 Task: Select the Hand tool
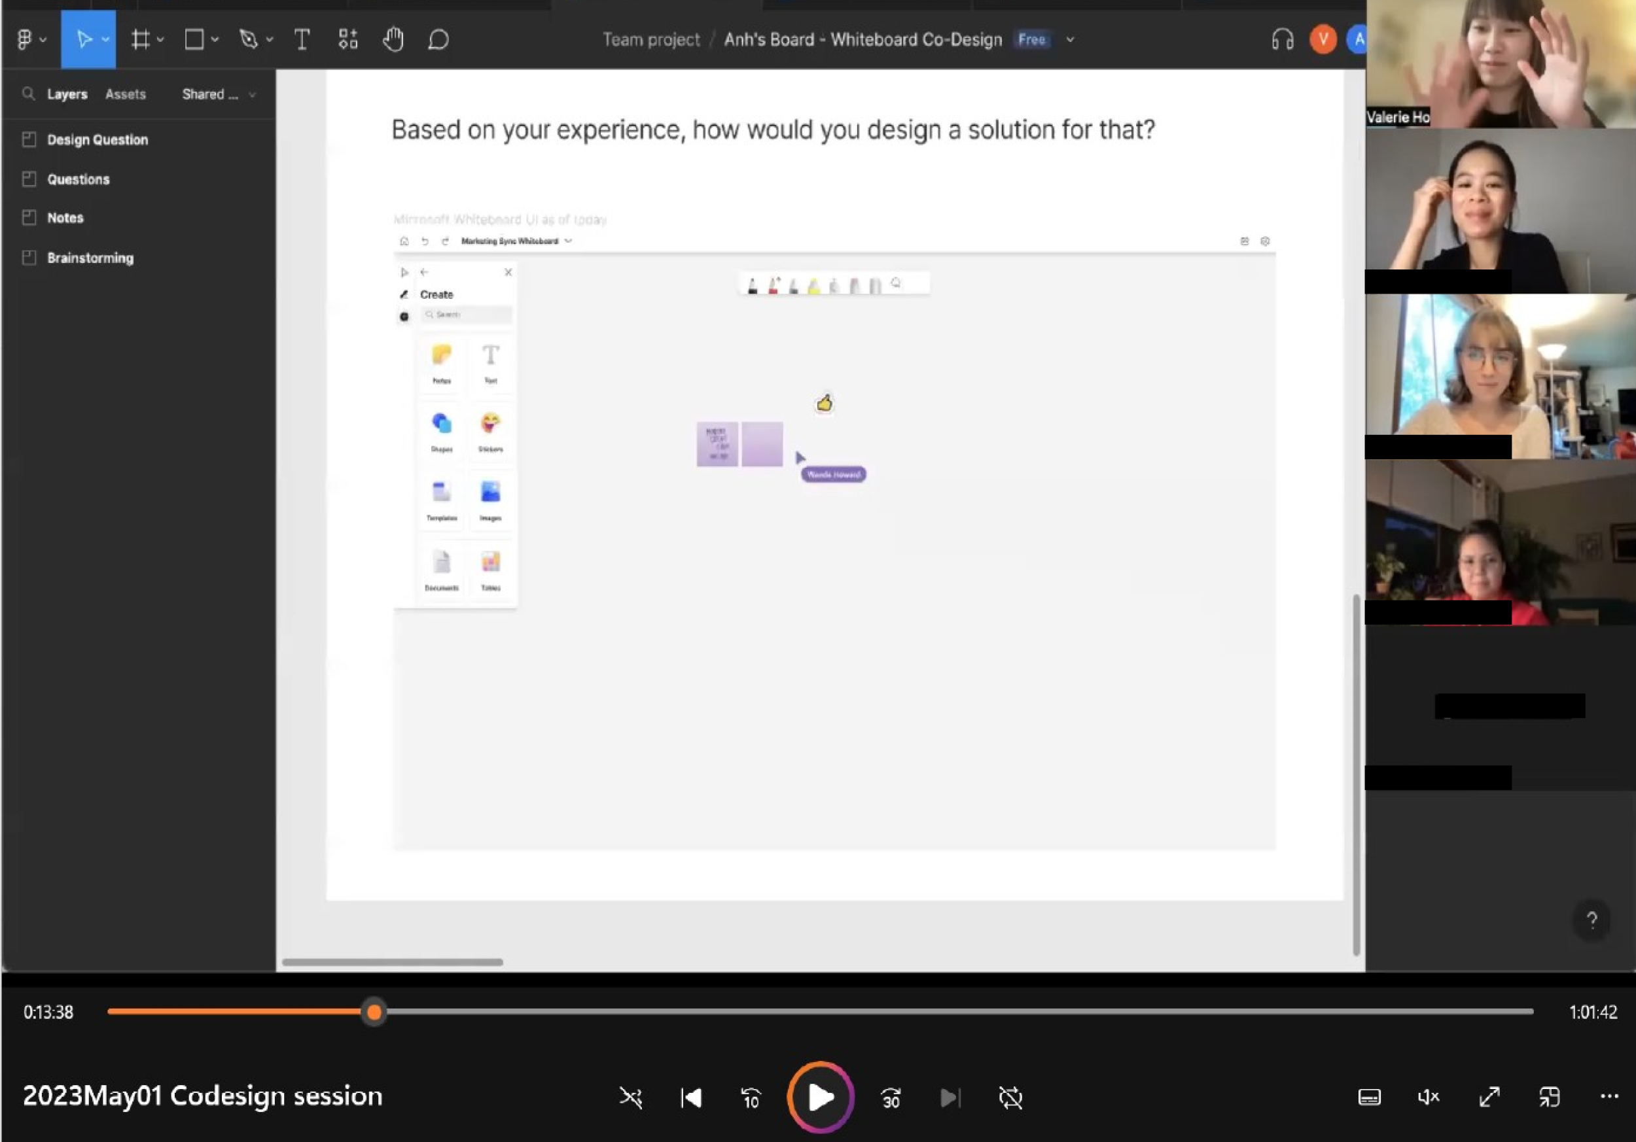393,39
